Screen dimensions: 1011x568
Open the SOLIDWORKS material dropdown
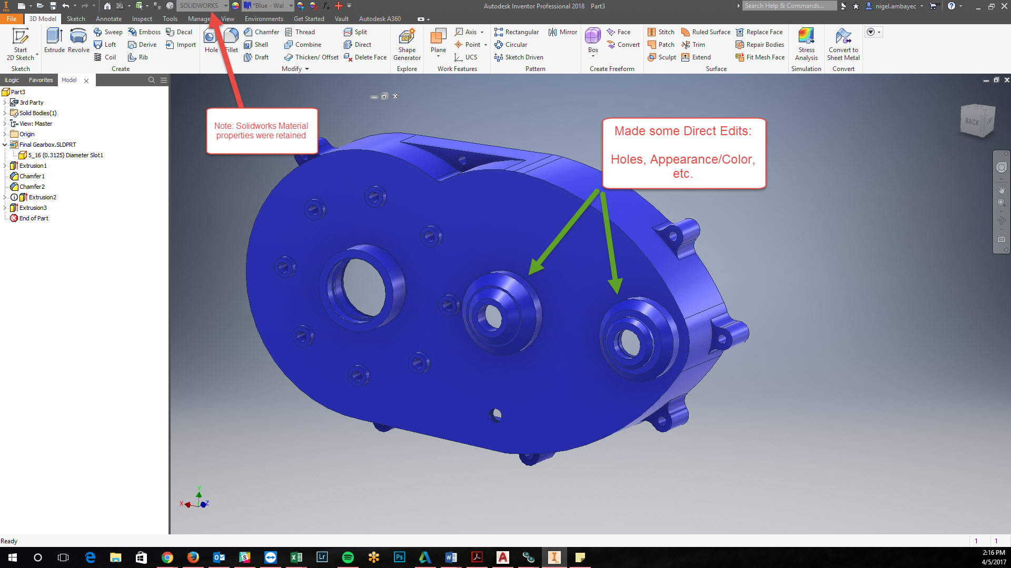click(226, 6)
